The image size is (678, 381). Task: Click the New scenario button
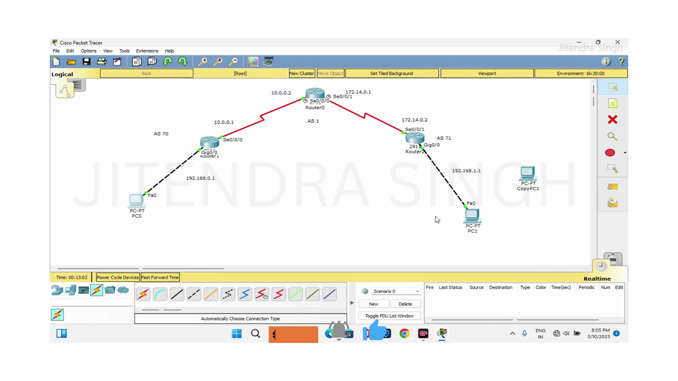[373, 304]
